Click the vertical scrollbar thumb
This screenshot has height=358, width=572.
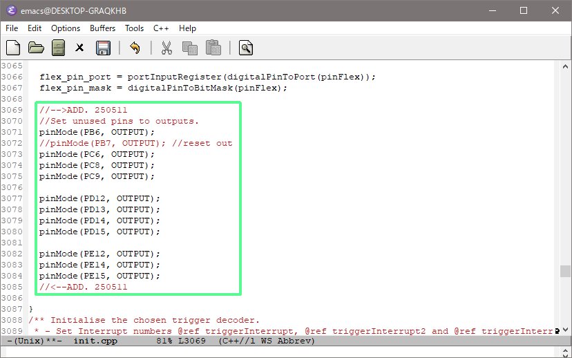[565, 271]
